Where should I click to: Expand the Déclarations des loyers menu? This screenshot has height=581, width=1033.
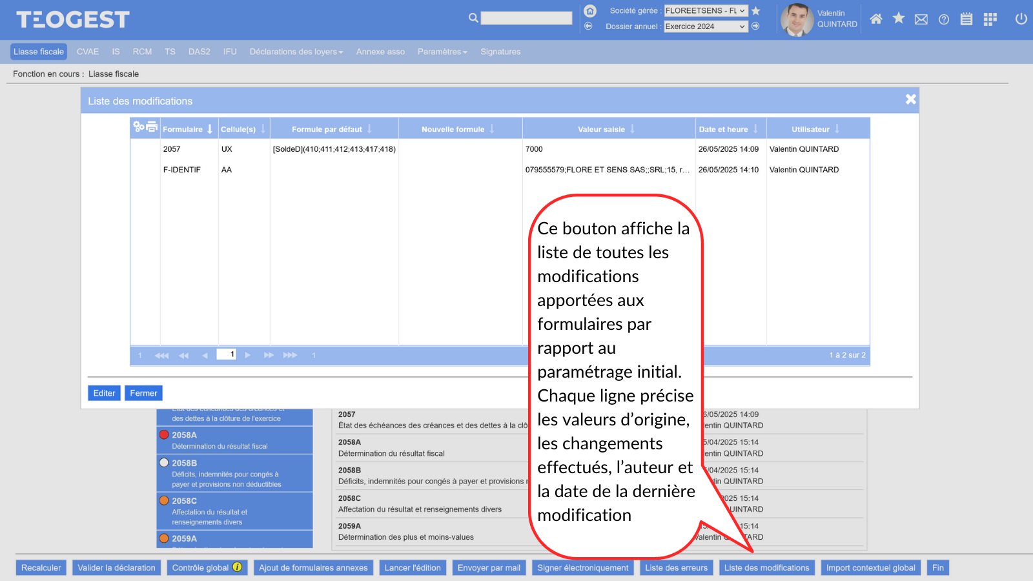(x=296, y=52)
